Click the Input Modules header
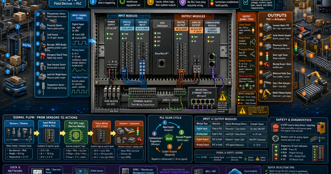Screen dimensions: 331x174 (129, 16)
